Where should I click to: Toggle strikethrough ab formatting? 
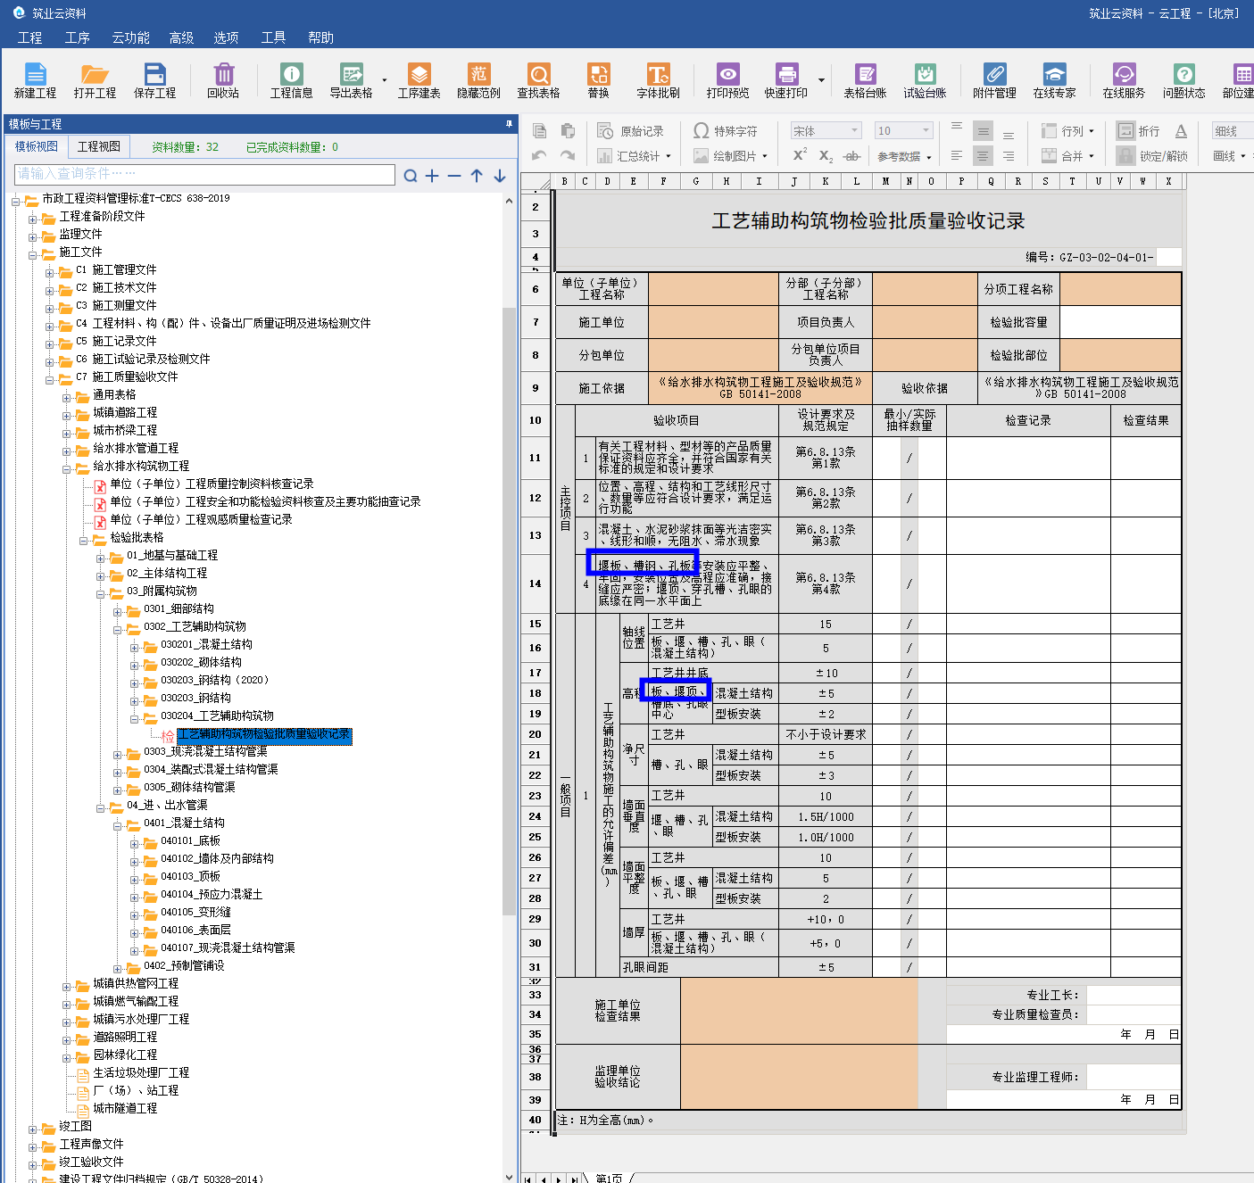[852, 155]
